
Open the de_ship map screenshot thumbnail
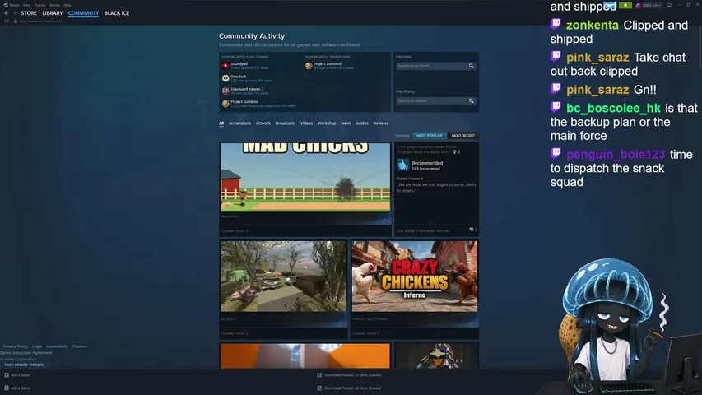[283, 276]
